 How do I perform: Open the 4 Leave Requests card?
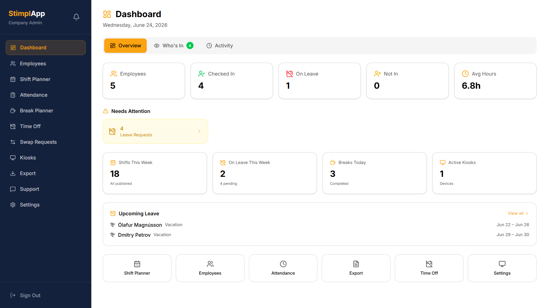coord(155,131)
